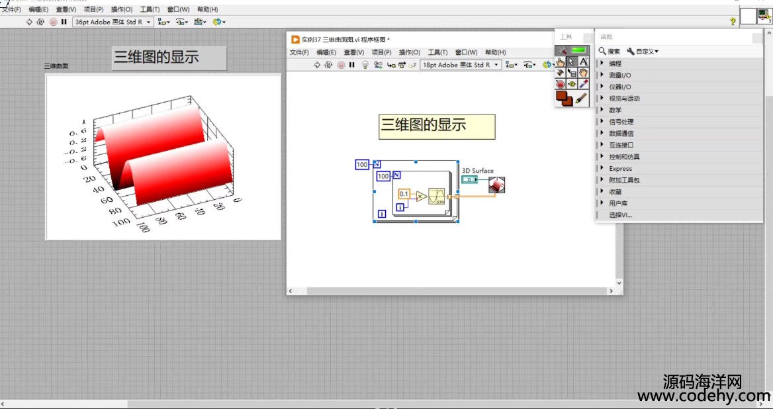
Task: Open Distribute Objects dropdown on front panel
Action: coord(182,22)
